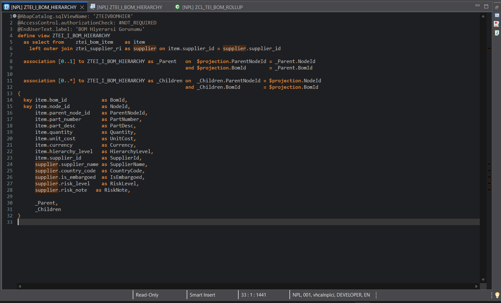Click the horizontal scrollbar right arrow

(477, 286)
